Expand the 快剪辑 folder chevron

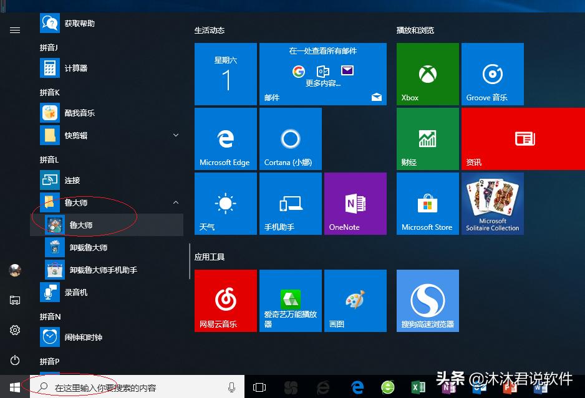click(176, 135)
